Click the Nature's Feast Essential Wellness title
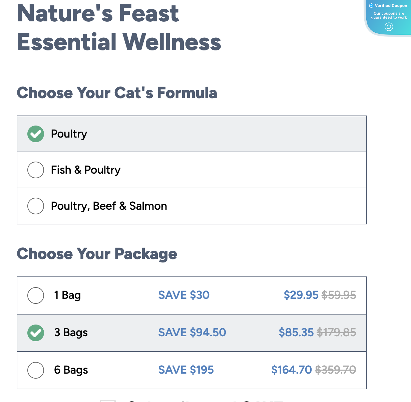Image resolution: width=411 pixels, height=402 pixels. point(119,27)
